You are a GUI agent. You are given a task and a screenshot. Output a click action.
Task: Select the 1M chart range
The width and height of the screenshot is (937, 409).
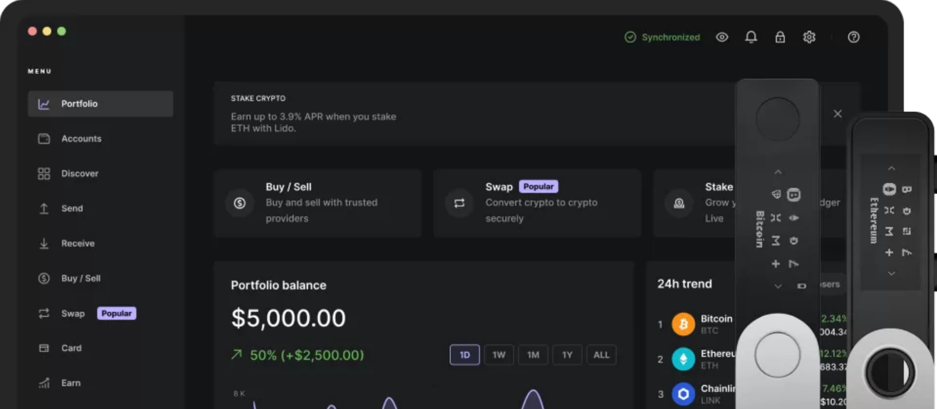coord(533,355)
